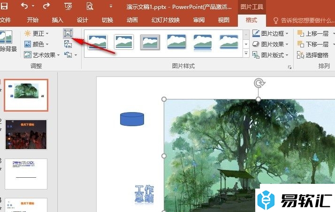Select slide 4 thumbnail

point(26,205)
